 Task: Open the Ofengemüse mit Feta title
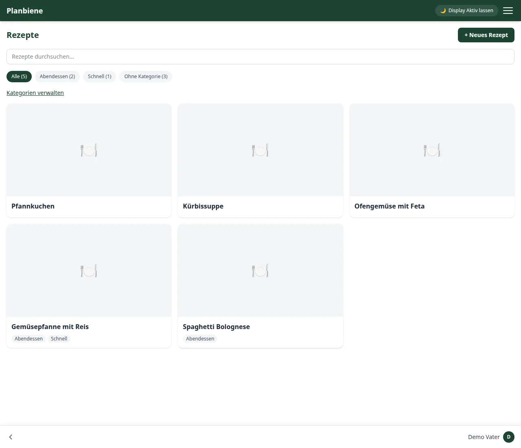coord(390,206)
